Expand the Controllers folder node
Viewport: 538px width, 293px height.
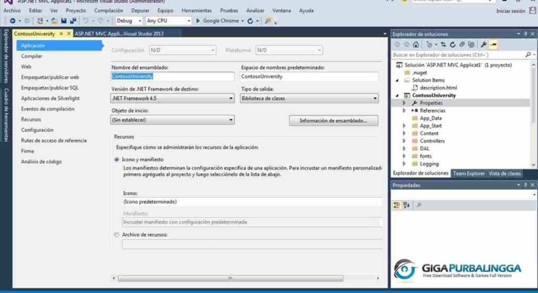point(404,141)
